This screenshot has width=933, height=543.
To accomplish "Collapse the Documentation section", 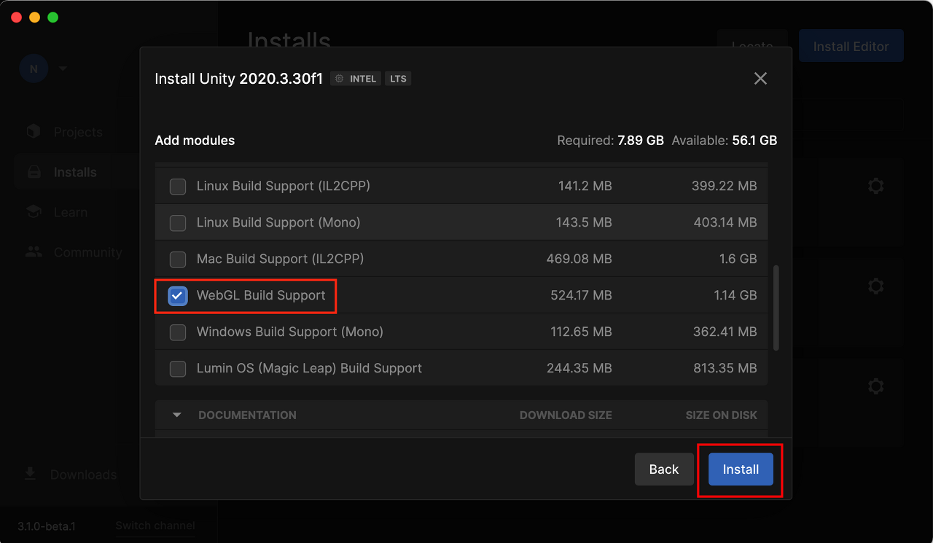I will [177, 415].
